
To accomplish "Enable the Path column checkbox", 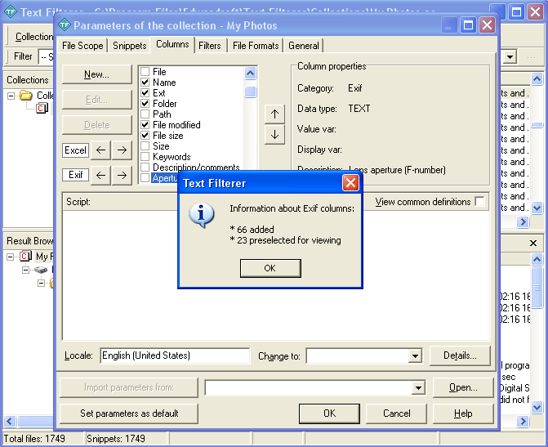I will (145, 114).
